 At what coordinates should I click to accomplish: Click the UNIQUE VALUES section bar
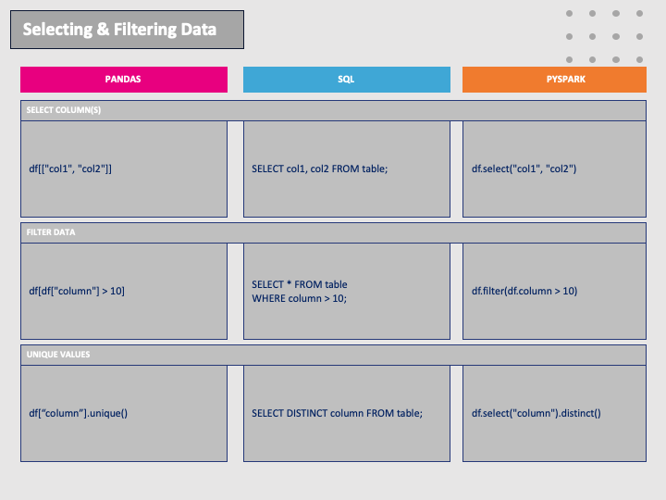point(333,355)
